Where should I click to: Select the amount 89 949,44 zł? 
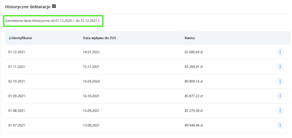(193, 126)
